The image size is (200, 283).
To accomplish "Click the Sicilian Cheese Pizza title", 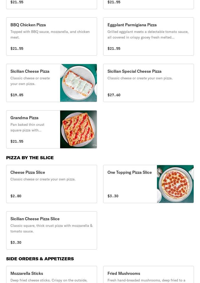I will (x=30, y=71).
